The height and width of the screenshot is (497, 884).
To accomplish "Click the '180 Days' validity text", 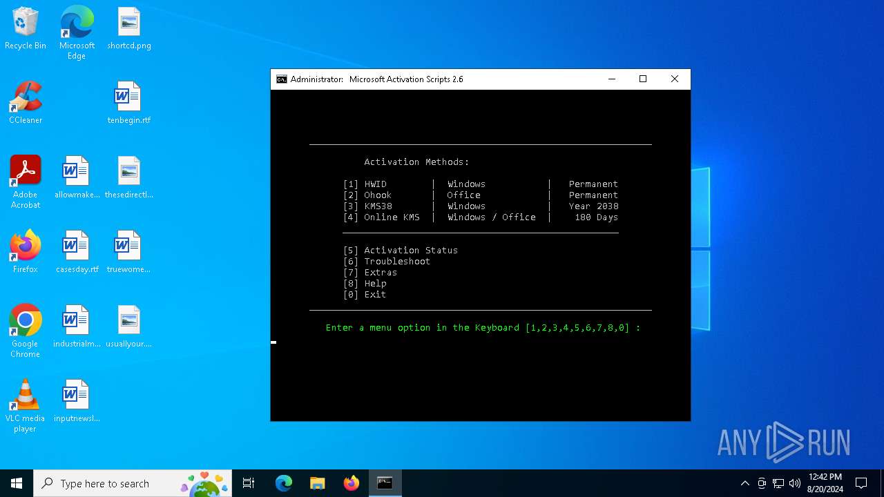I will 597,217.
